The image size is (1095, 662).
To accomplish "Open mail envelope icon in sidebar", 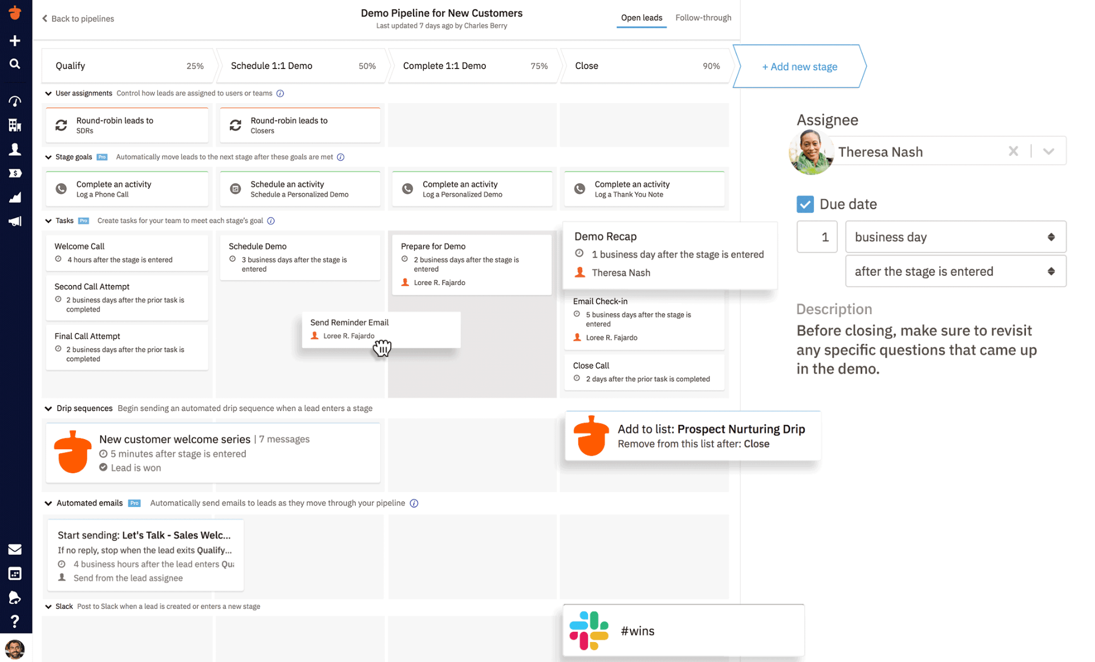I will tap(15, 549).
